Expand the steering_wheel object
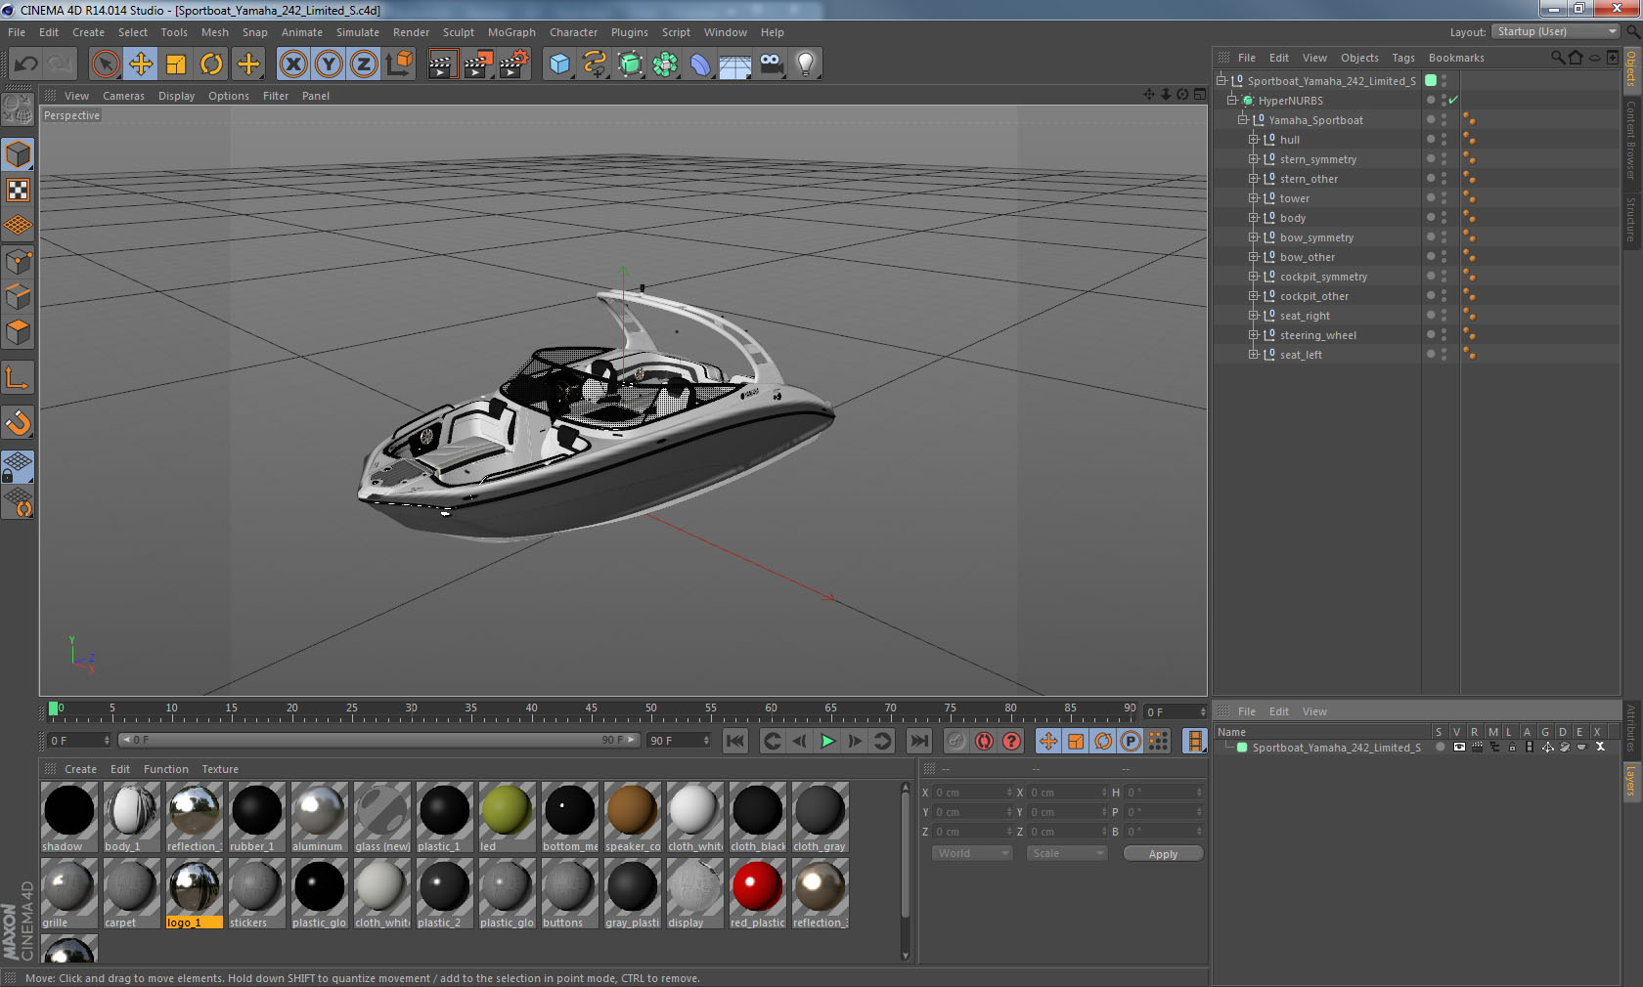 pyautogui.click(x=1254, y=334)
